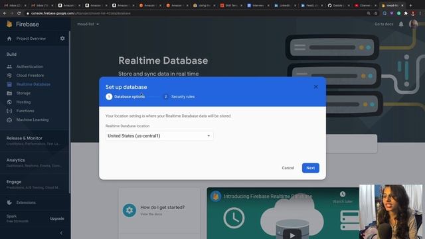Open the mood-list project selector dropdown
425x239 pixels.
point(88,24)
